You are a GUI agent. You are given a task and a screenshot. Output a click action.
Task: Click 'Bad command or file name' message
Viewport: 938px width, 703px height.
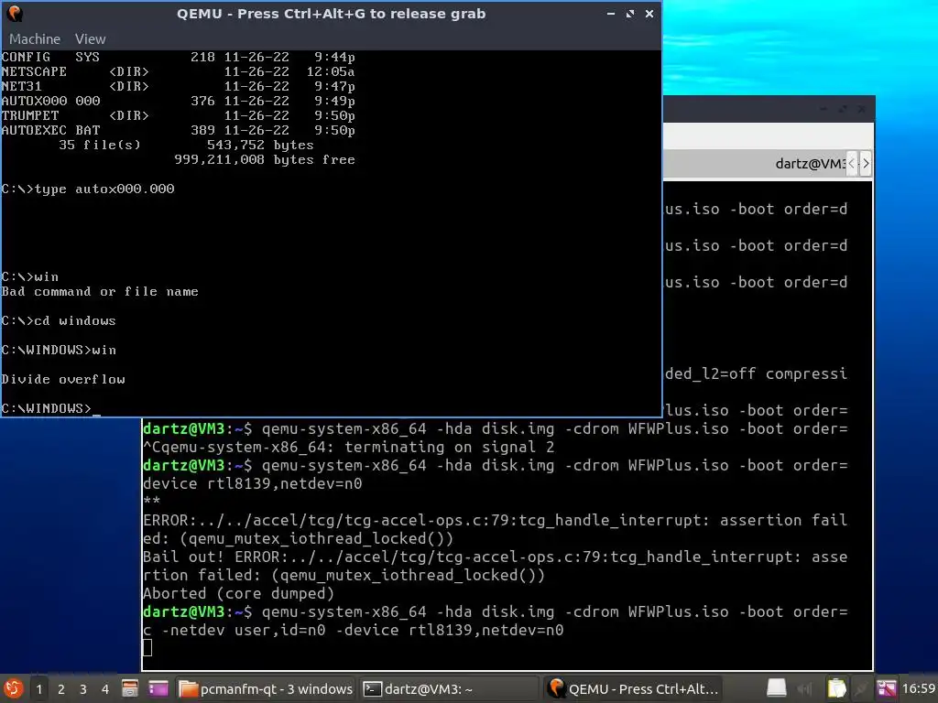100,292
